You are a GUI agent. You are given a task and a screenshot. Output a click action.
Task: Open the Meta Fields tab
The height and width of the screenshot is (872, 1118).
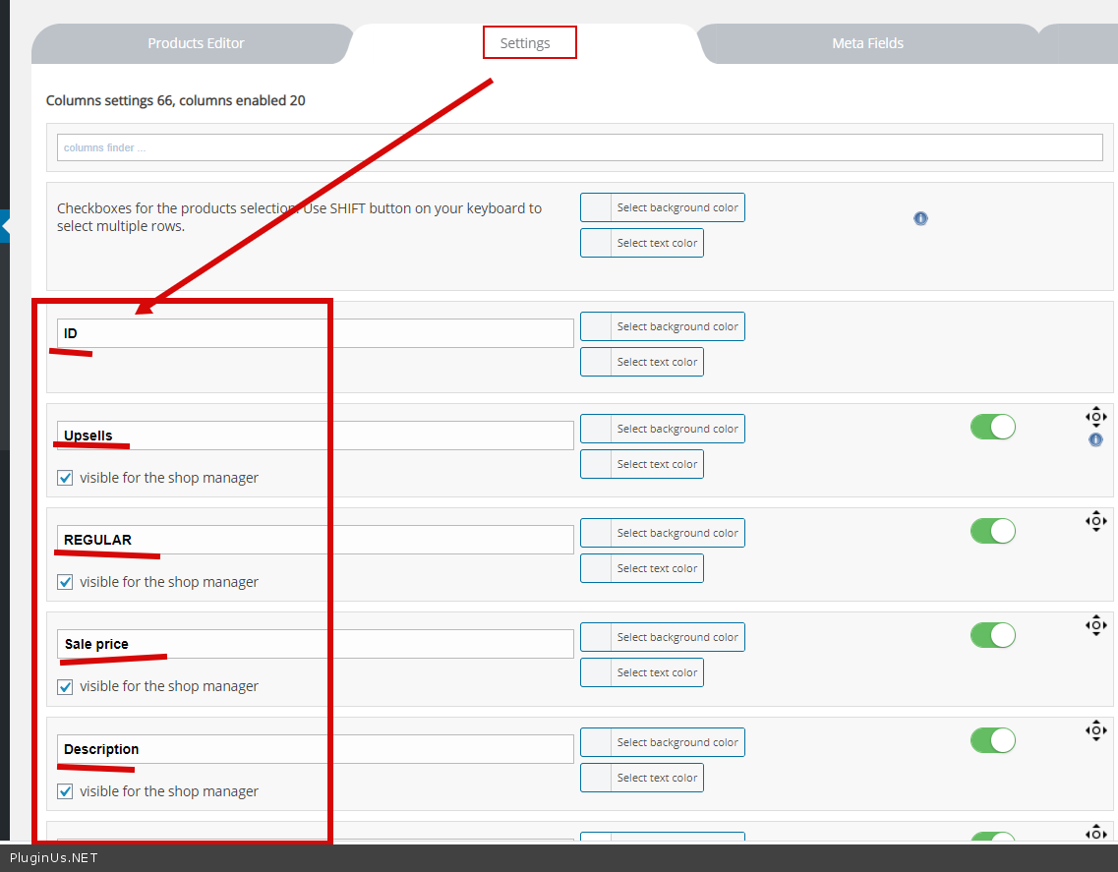pos(867,43)
